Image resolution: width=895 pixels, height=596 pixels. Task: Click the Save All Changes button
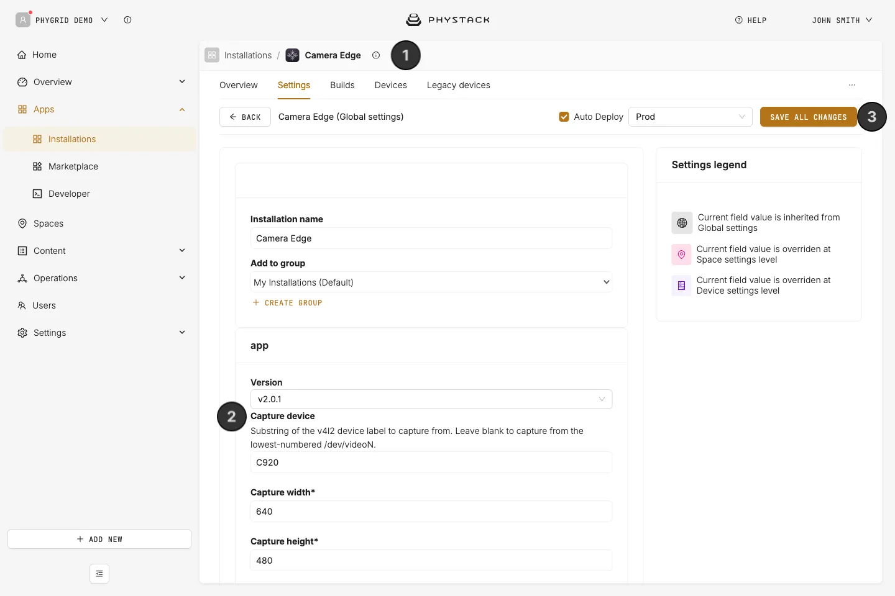809,117
